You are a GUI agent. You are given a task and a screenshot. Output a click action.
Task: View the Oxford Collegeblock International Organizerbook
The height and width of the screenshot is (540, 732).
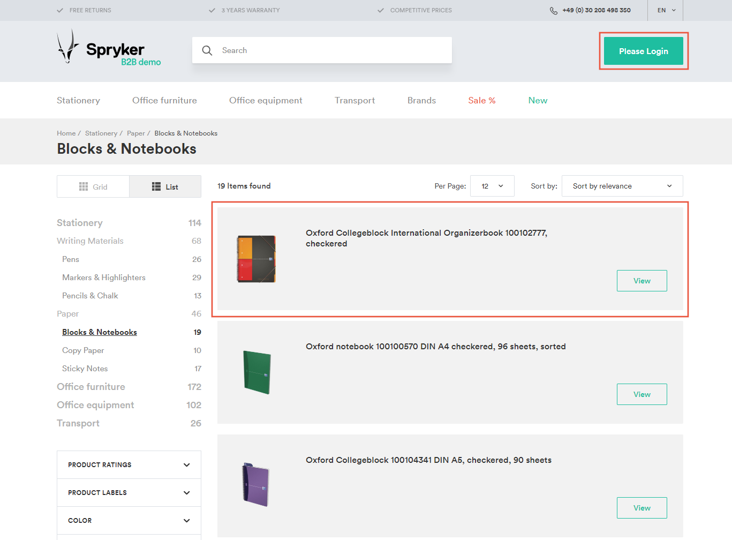click(x=642, y=281)
